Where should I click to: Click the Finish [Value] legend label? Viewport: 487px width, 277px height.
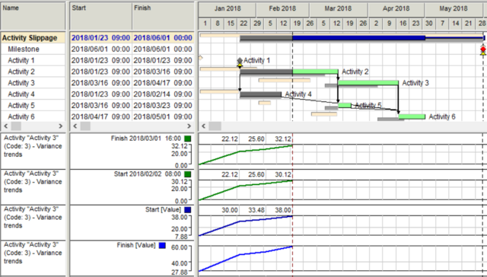136,245
